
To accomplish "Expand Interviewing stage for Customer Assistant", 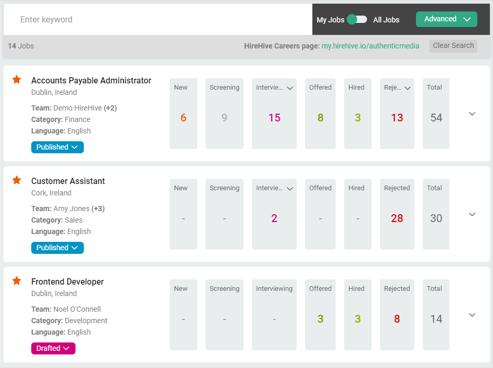I will (290, 189).
